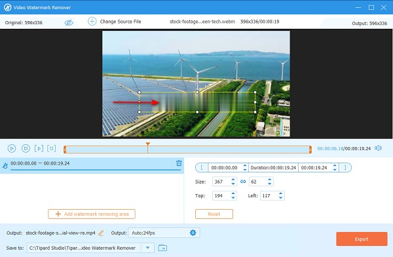
Task: Increase end time with up arrow
Action: click(335, 165)
